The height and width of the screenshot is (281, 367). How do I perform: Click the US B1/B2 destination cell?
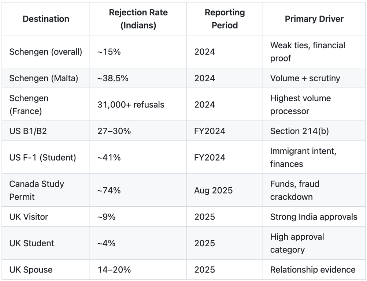click(46, 131)
